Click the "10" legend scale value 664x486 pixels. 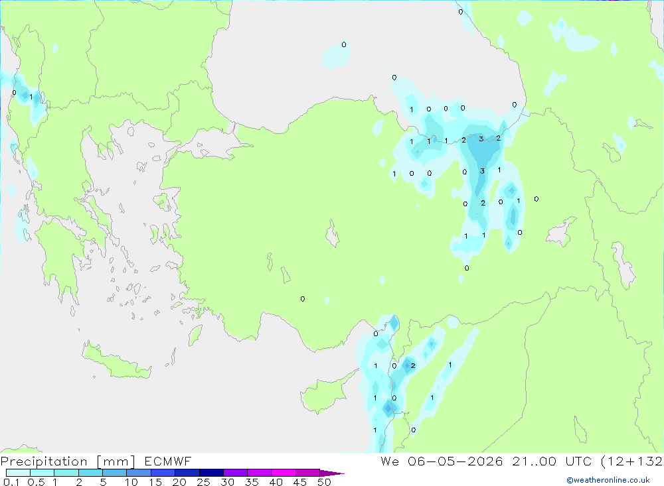click(131, 482)
